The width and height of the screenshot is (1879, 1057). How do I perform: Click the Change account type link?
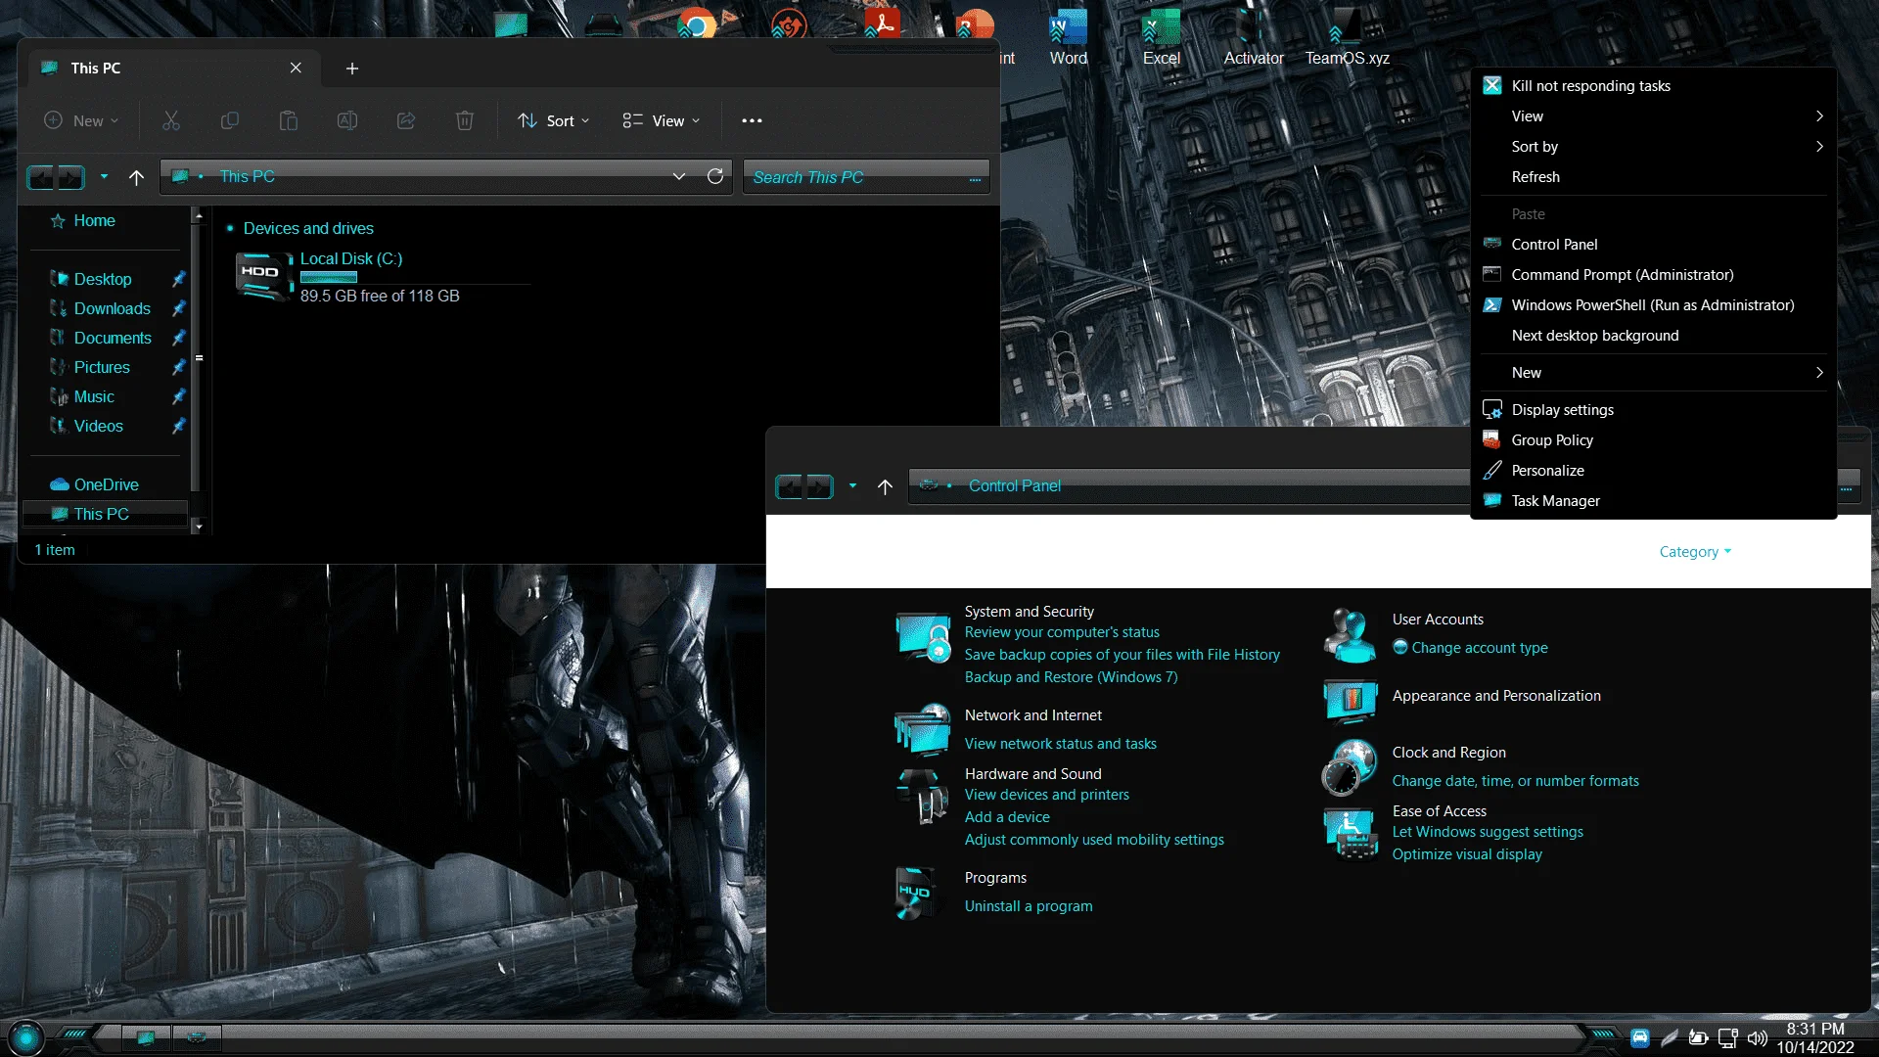pos(1480,648)
